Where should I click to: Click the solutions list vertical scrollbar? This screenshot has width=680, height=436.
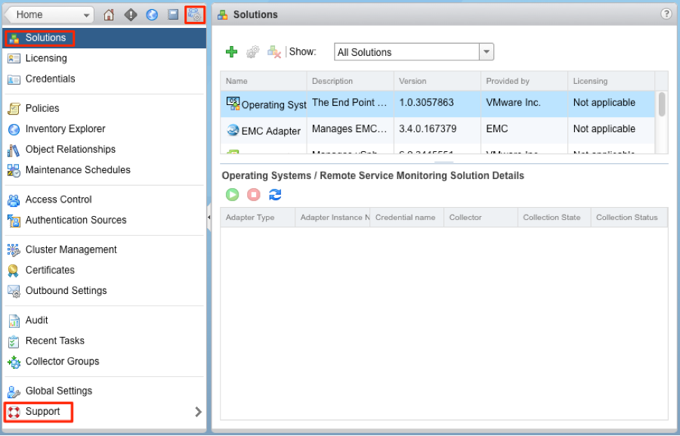[x=662, y=104]
